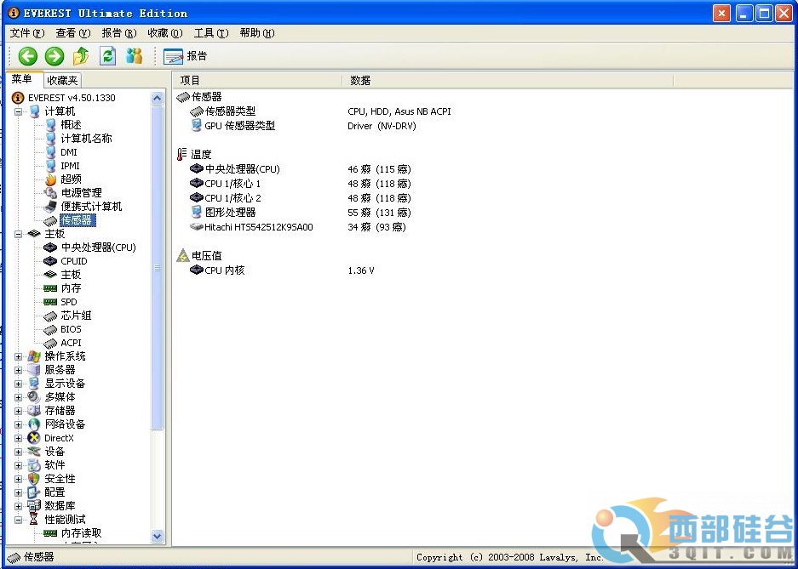Collapse the 计算机 tree node

pyautogui.click(x=19, y=111)
